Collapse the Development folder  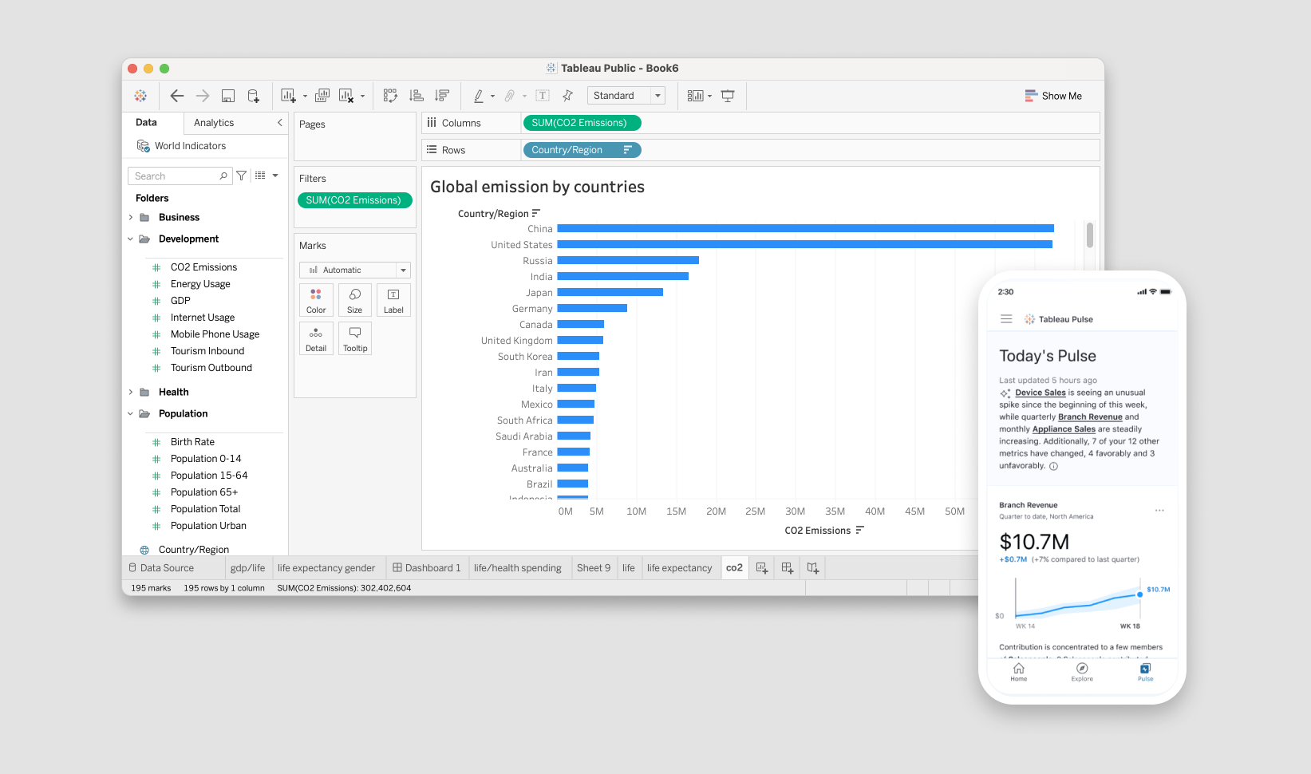click(x=131, y=239)
